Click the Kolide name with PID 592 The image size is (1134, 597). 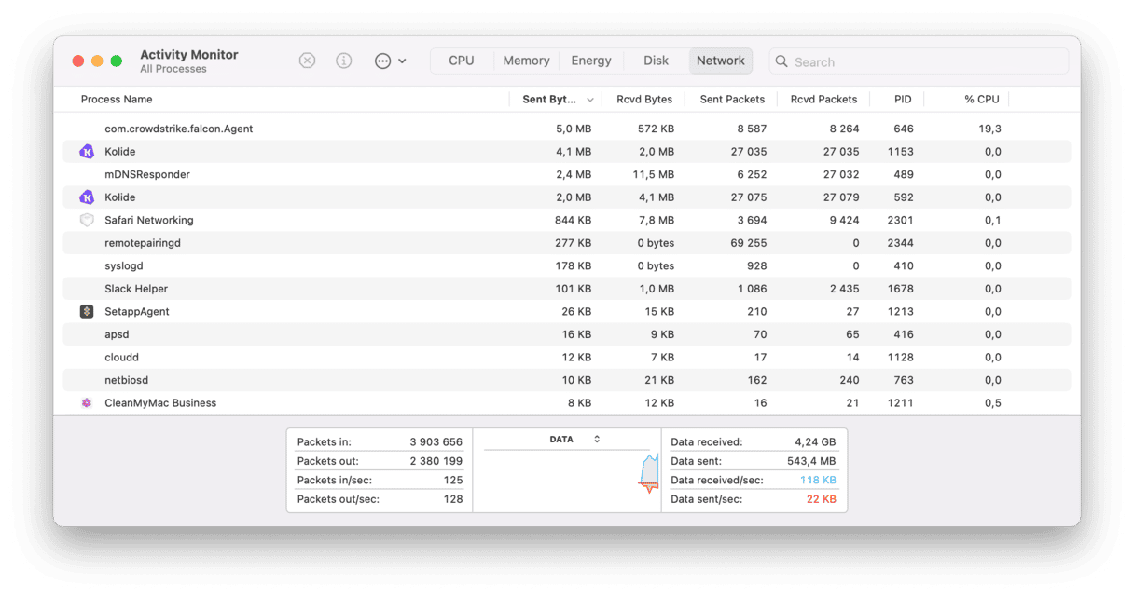(x=120, y=197)
